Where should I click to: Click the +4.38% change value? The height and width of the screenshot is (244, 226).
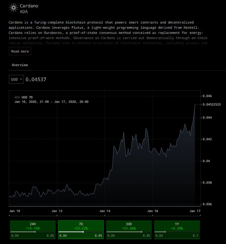click(177, 228)
